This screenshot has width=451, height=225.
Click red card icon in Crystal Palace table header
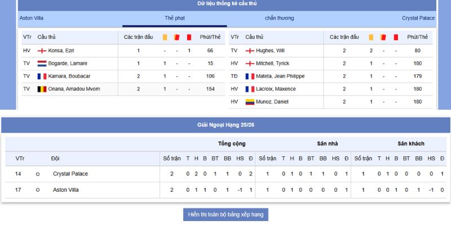(x=396, y=37)
